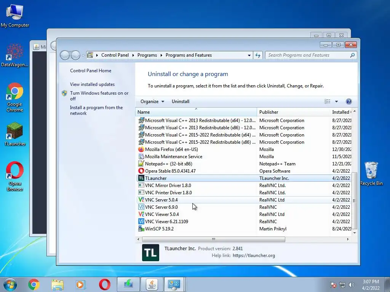Click the Programs and Features breadcrumb

tap(189, 55)
